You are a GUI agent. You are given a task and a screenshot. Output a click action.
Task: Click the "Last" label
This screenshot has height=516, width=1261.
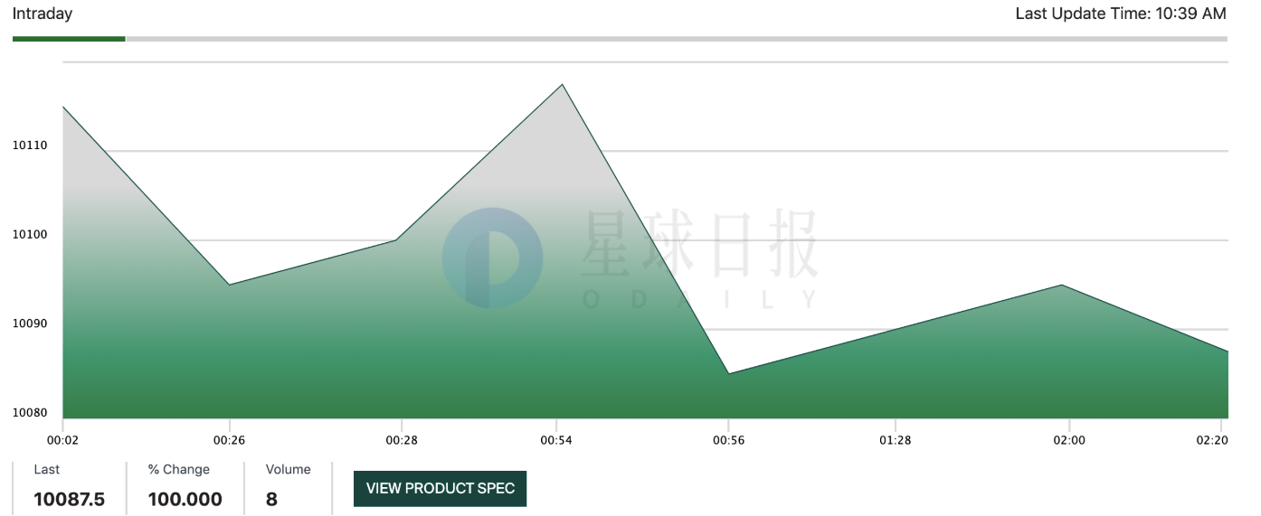click(x=47, y=470)
